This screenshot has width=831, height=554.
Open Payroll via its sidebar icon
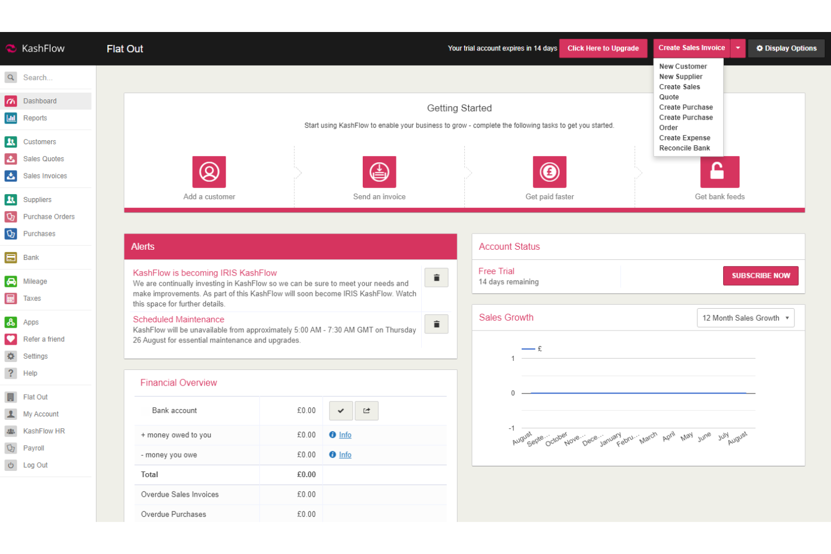(11, 448)
